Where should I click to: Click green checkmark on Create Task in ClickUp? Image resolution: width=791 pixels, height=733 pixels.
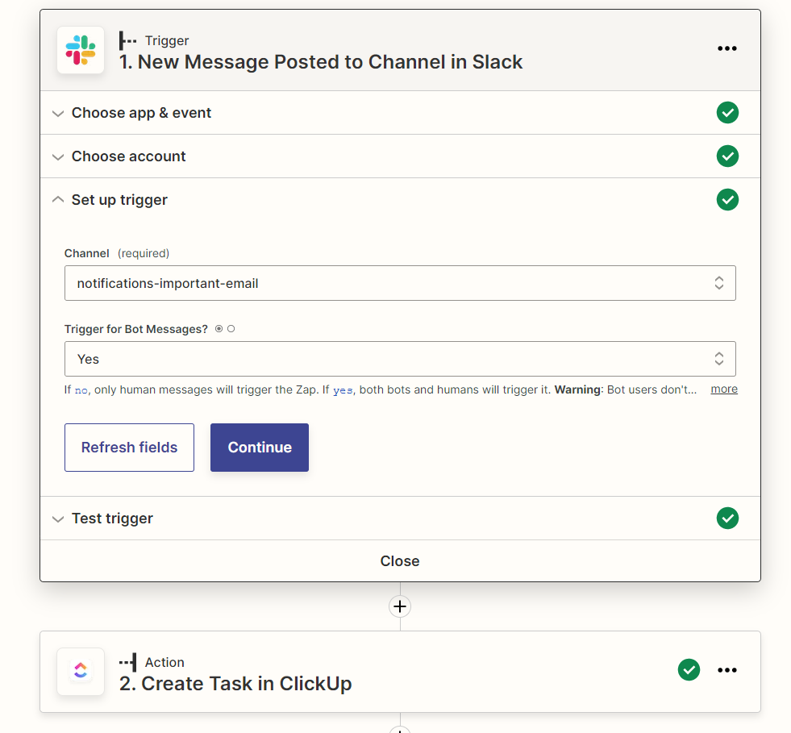689,670
